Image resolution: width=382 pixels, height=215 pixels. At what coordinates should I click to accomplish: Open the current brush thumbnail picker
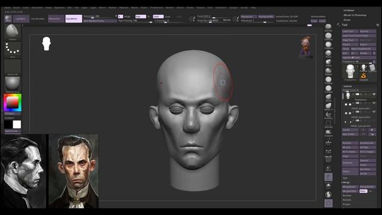12,32
